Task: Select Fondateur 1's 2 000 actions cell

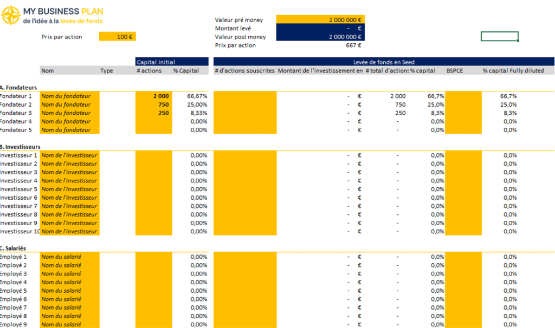Action: [x=154, y=96]
